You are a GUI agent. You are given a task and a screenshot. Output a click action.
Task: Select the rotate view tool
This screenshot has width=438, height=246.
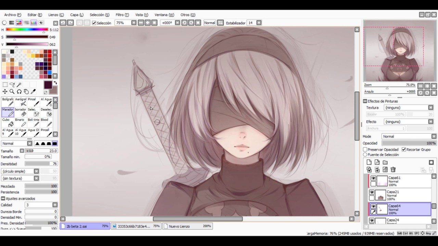click(19, 92)
